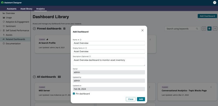Click Close button in the dialog
The height and width of the screenshot is (106, 218).
point(131,99)
